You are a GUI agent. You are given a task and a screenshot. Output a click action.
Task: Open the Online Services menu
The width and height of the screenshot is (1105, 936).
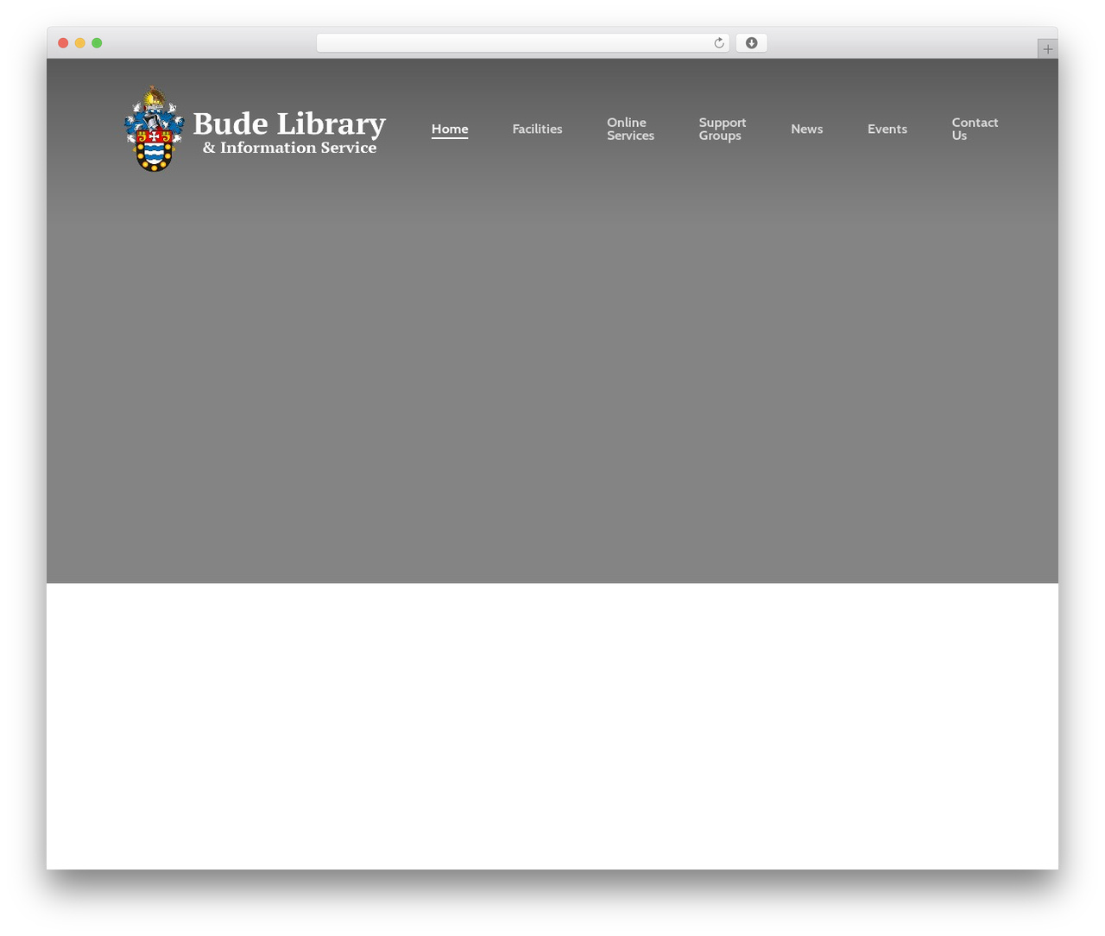click(x=630, y=129)
